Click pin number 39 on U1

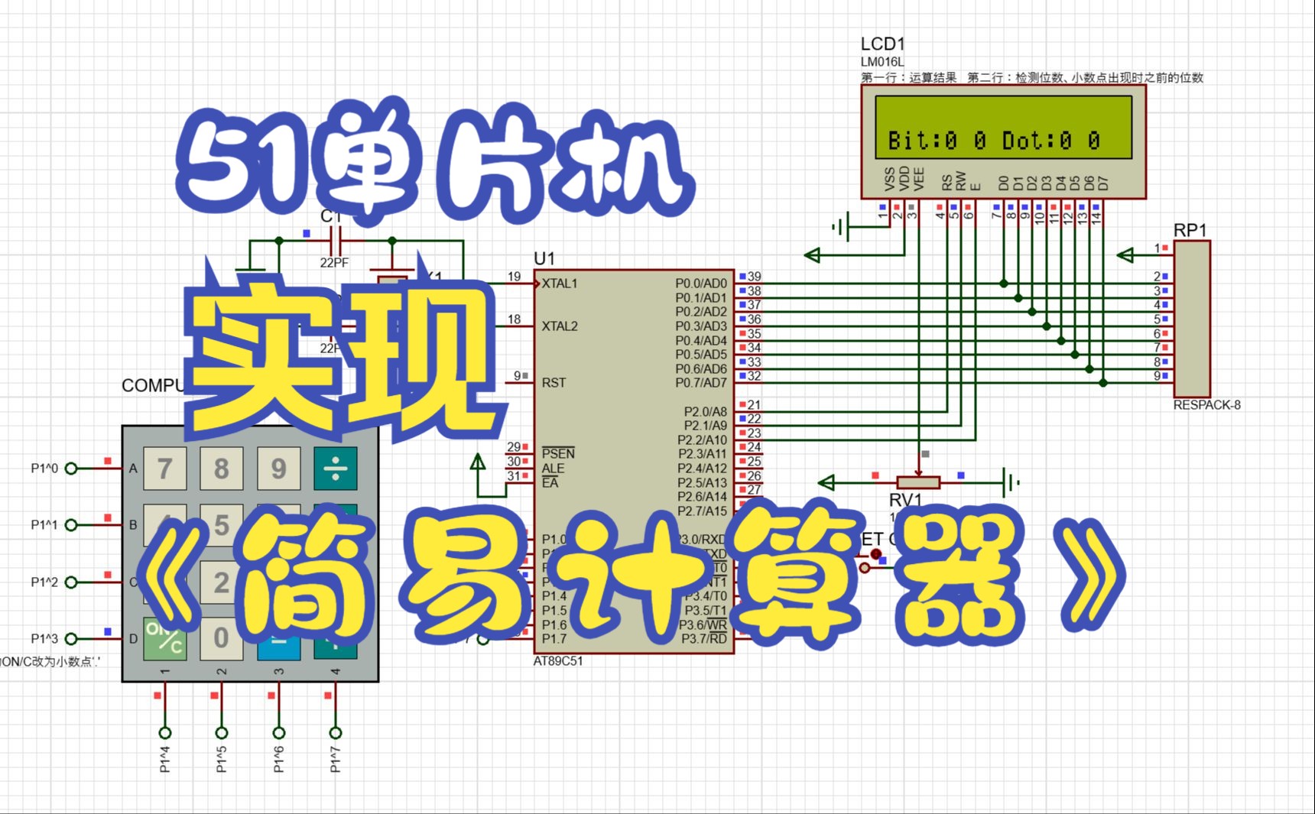754,277
